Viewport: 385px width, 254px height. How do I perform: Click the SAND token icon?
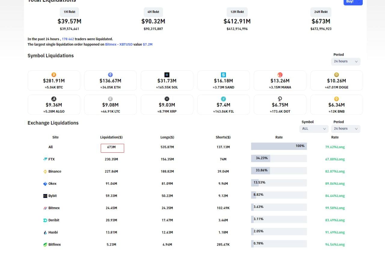click(x=223, y=75)
